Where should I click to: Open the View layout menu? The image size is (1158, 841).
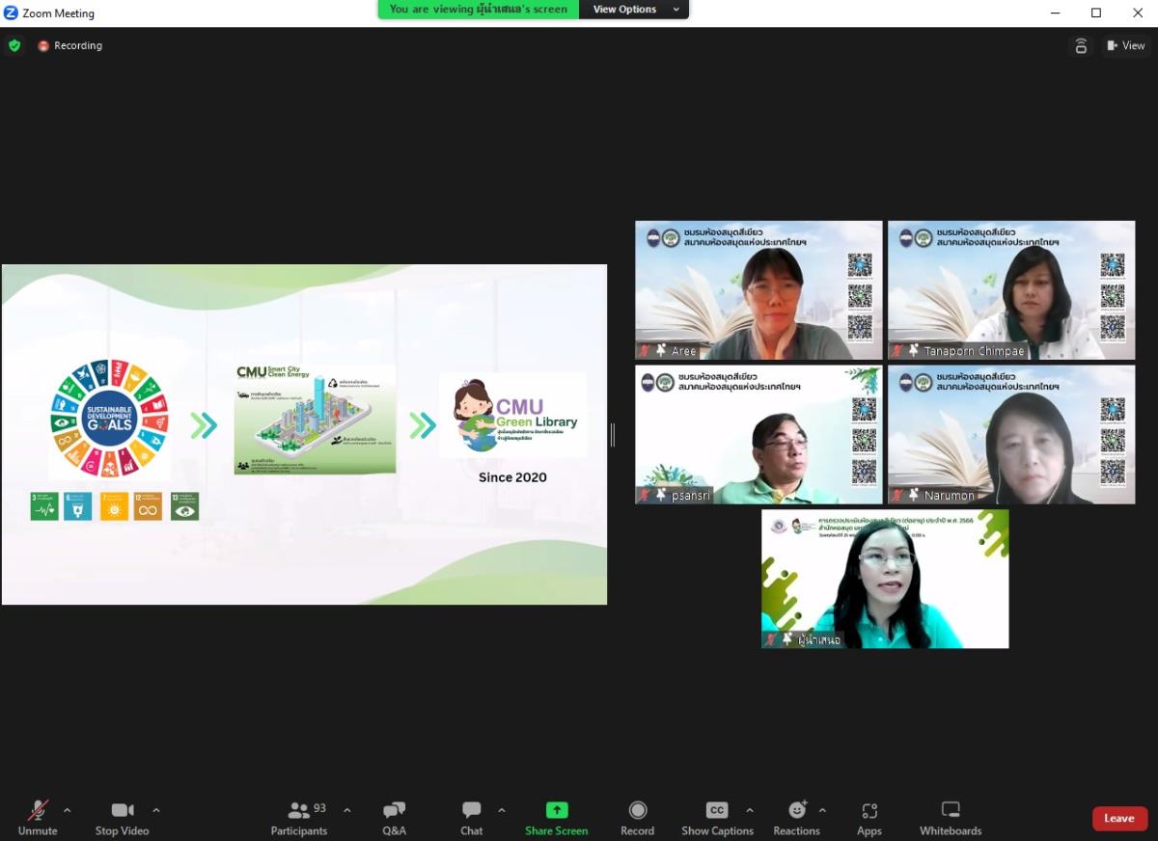tap(1126, 45)
